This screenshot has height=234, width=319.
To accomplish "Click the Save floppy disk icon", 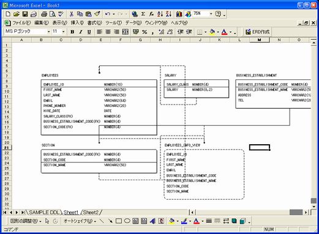I will pyautogui.click(x=25, y=14).
